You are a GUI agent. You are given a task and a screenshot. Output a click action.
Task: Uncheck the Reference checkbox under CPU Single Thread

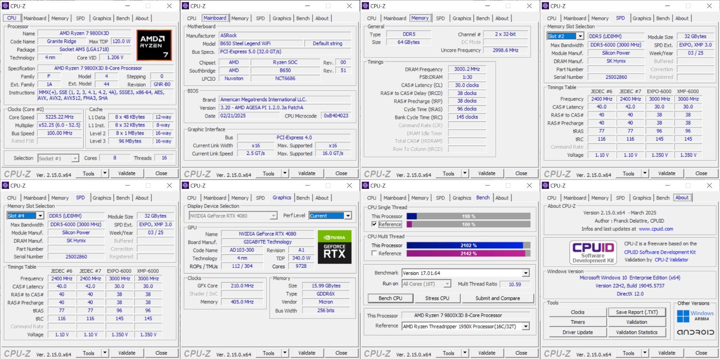coord(374,224)
